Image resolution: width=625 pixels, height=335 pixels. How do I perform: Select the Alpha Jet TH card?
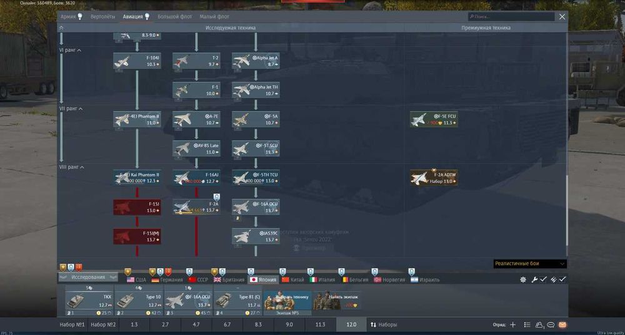(x=256, y=90)
